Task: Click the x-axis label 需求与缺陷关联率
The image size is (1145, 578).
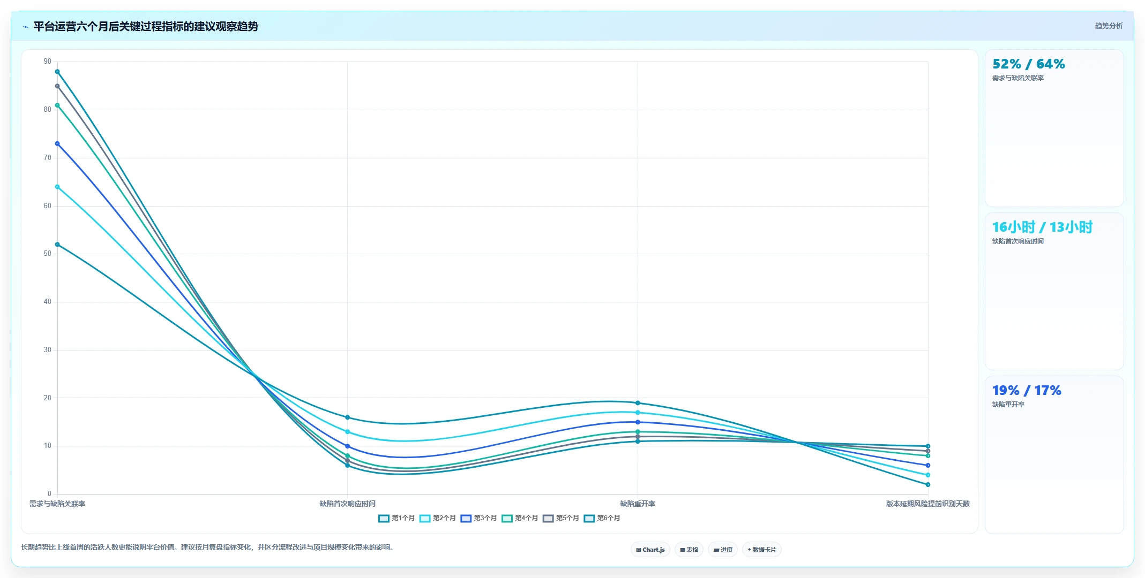Action: point(57,504)
